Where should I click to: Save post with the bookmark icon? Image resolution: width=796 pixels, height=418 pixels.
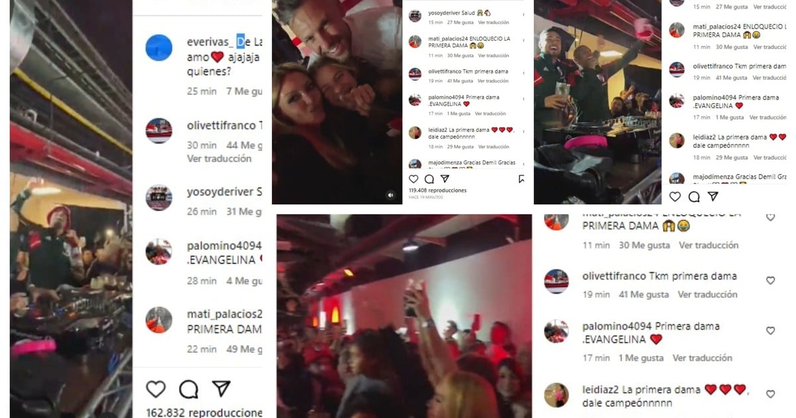[522, 179]
